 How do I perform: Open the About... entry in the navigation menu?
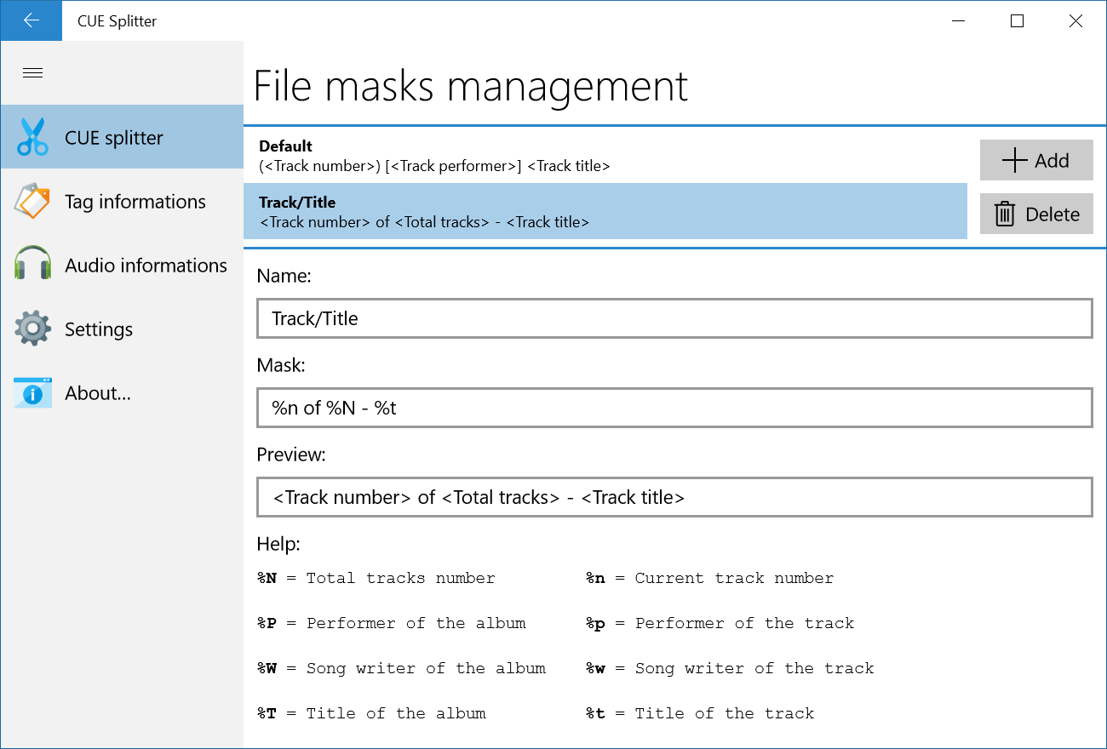point(97,392)
